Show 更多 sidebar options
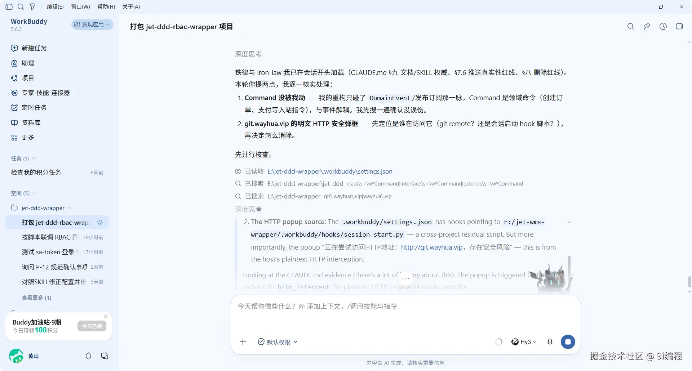The width and height of the screenshot is (692, 371). point(23,137)
